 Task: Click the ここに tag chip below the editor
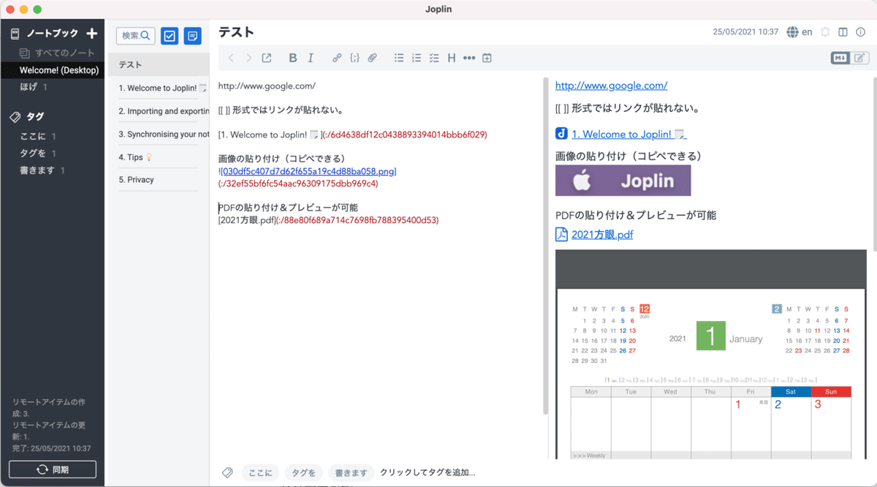(x=260, y=472)
